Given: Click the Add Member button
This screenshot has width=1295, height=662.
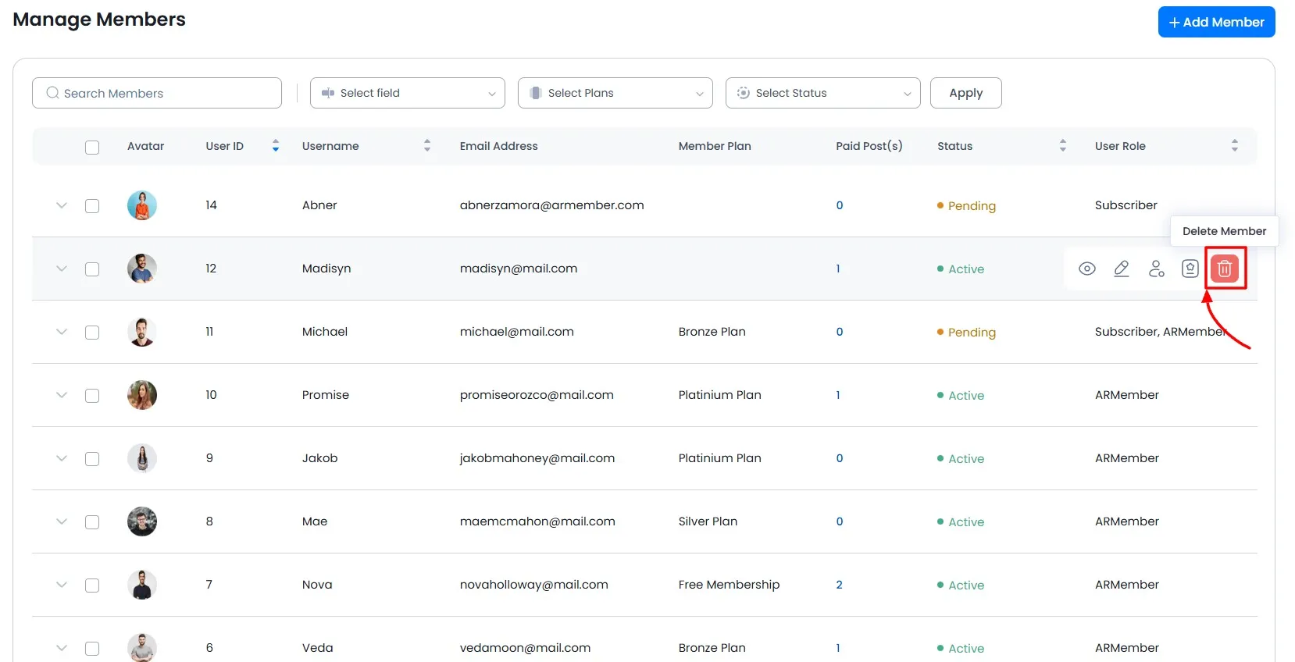Looking at the screenshot, I should (1216, 22).
